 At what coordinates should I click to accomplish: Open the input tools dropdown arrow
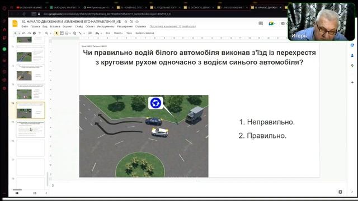(101, 33)
